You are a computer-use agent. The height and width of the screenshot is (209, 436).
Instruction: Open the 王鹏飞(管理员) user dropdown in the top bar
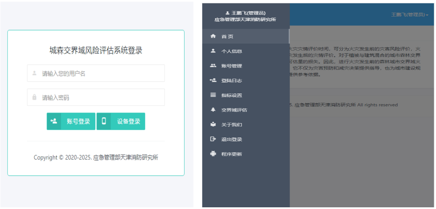pyautogui.click(x=409, y=15)
